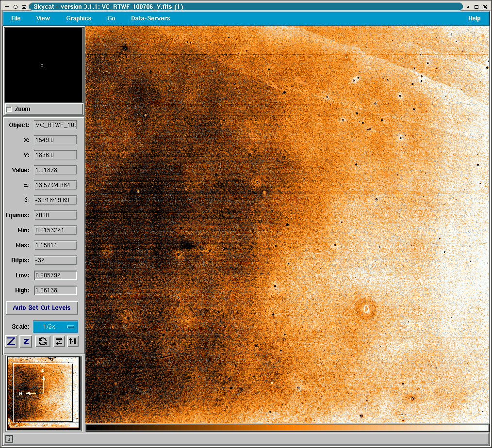Click the large Z zoom-in button

tap(11, 341)
